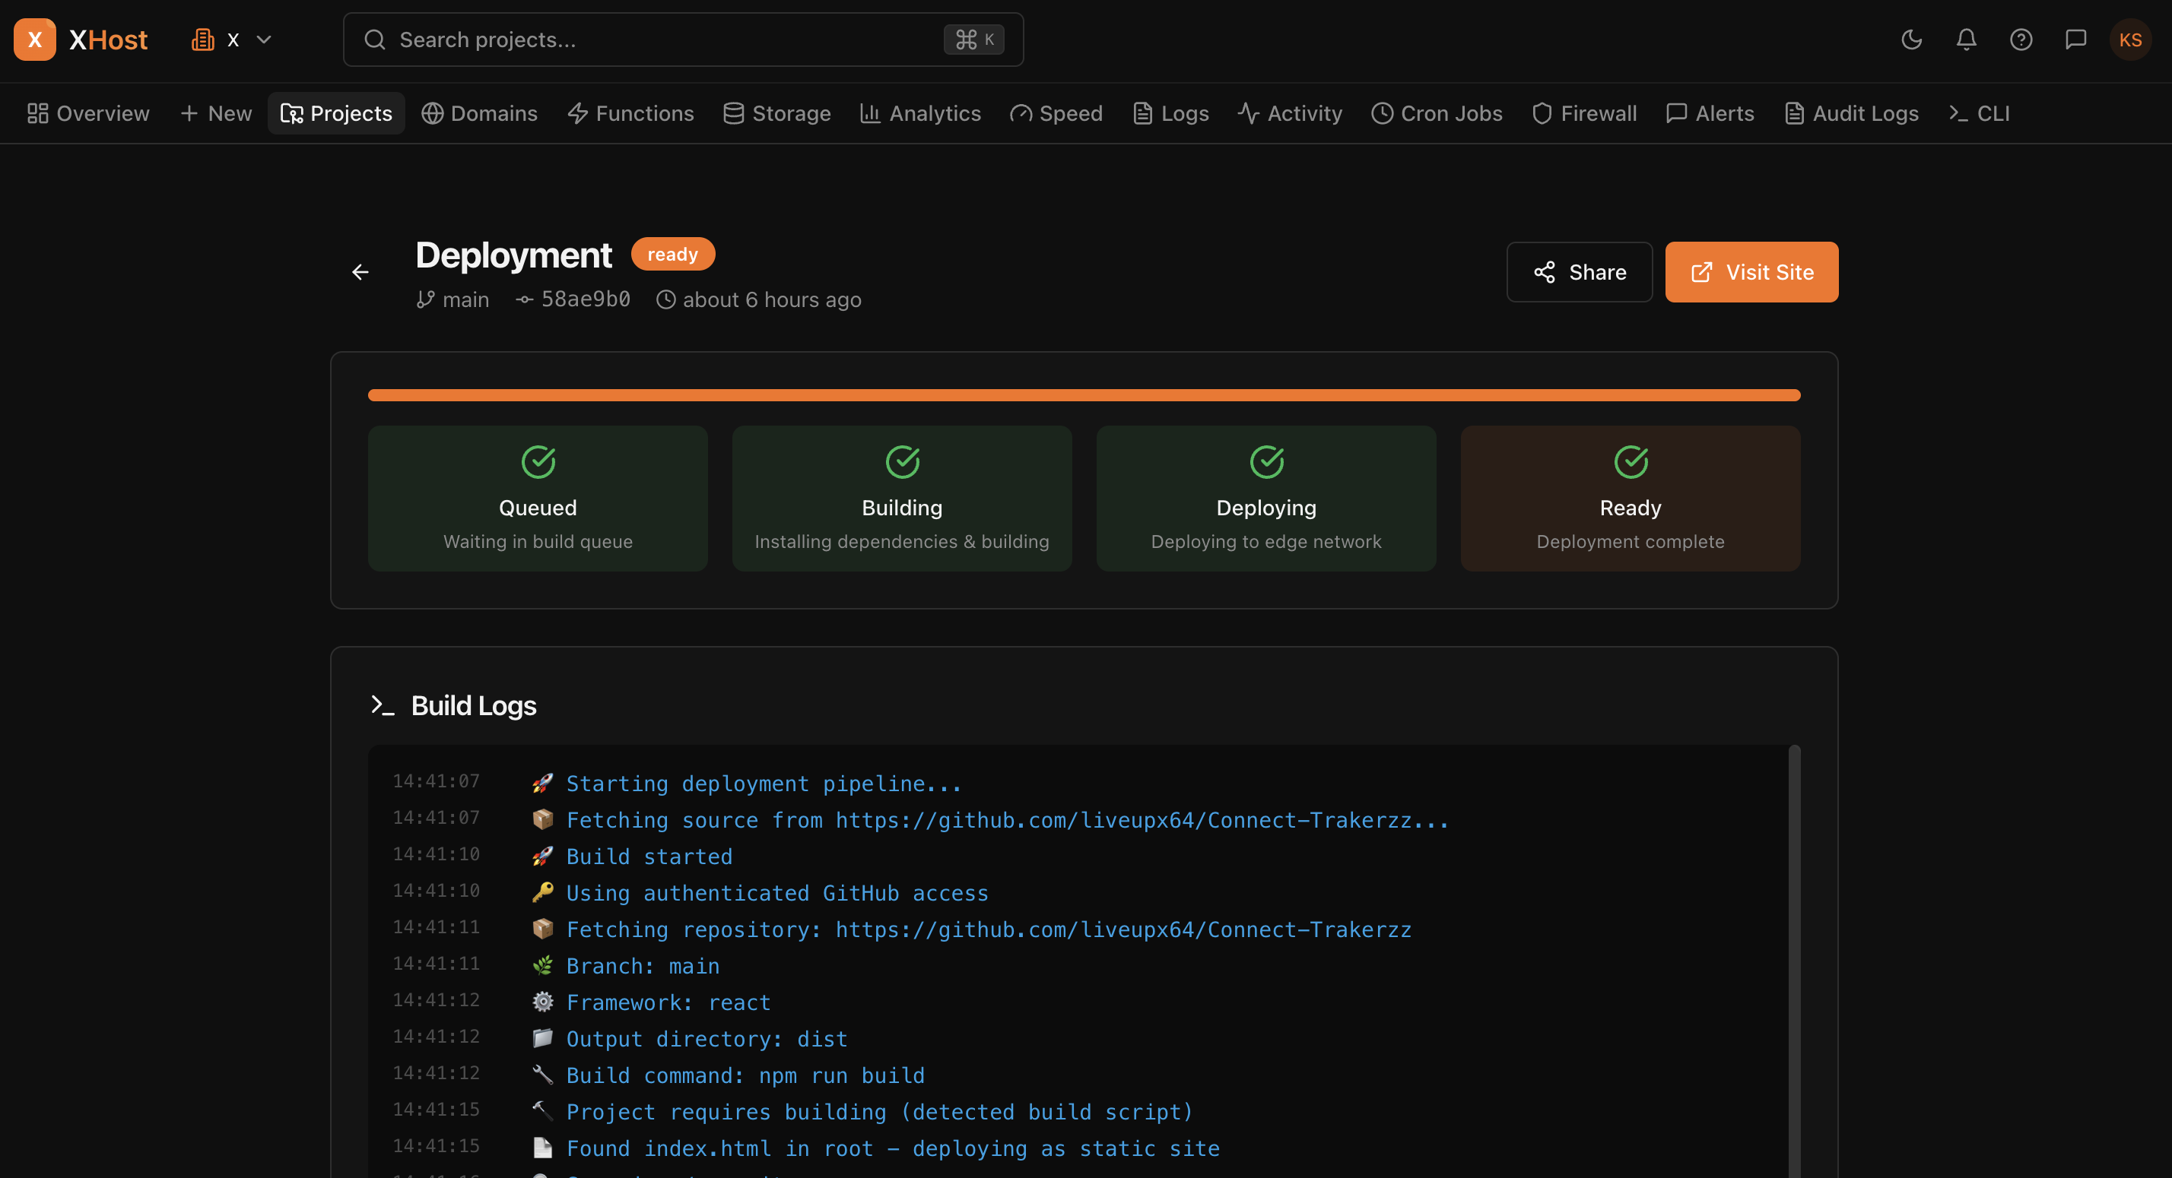The image size is (2172, 1178).
Task: Open Cron Jobs settings
Action: coord(1437,113)
